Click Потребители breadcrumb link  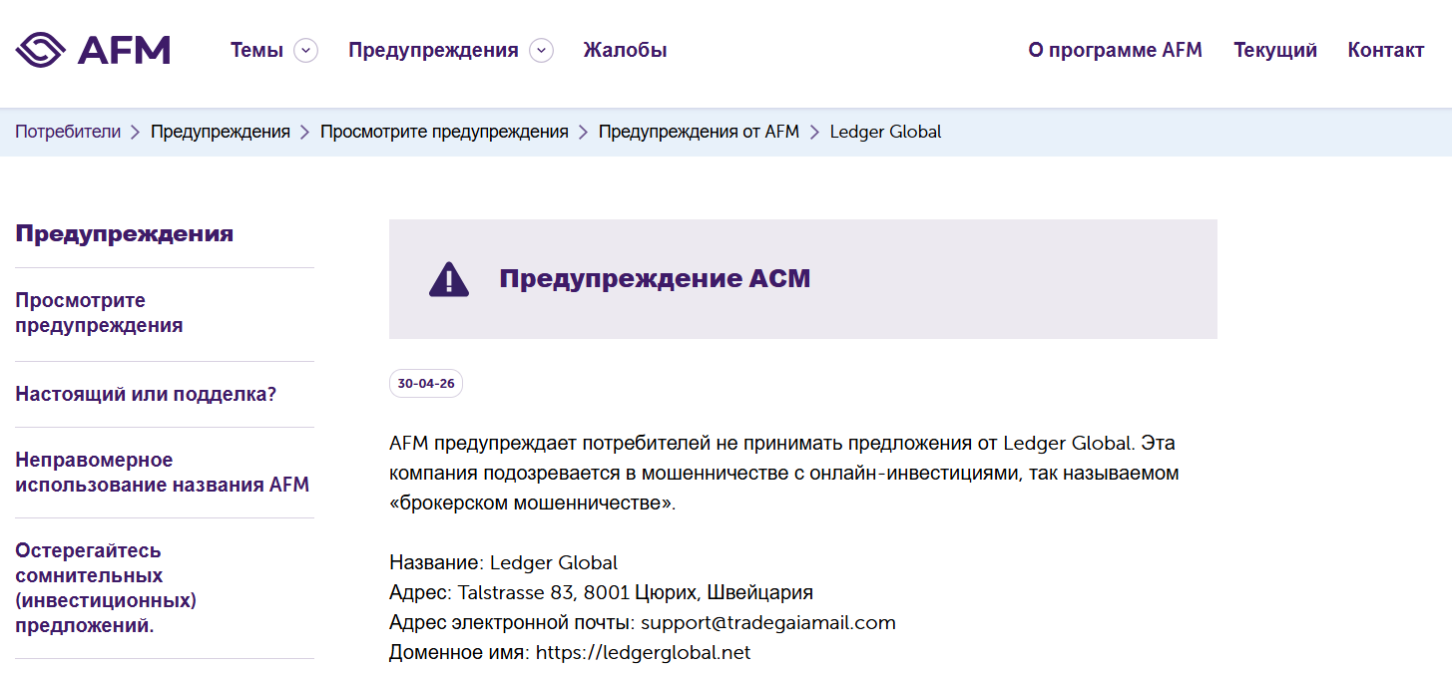68,132
